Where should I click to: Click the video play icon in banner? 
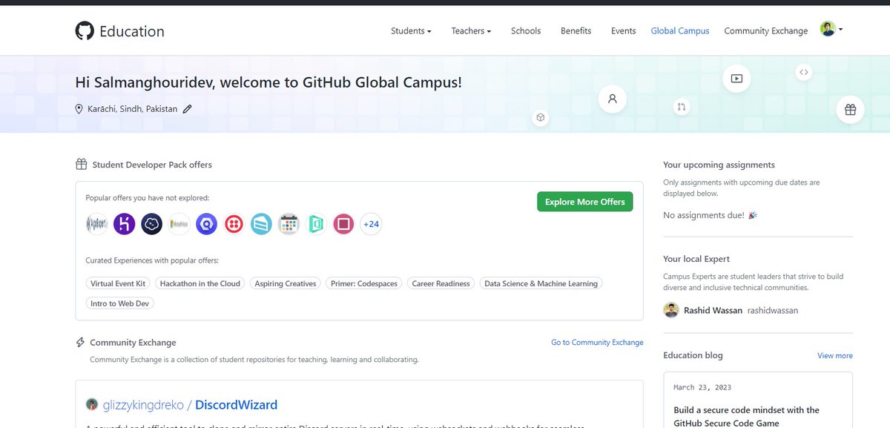click(x=736, y=78)
